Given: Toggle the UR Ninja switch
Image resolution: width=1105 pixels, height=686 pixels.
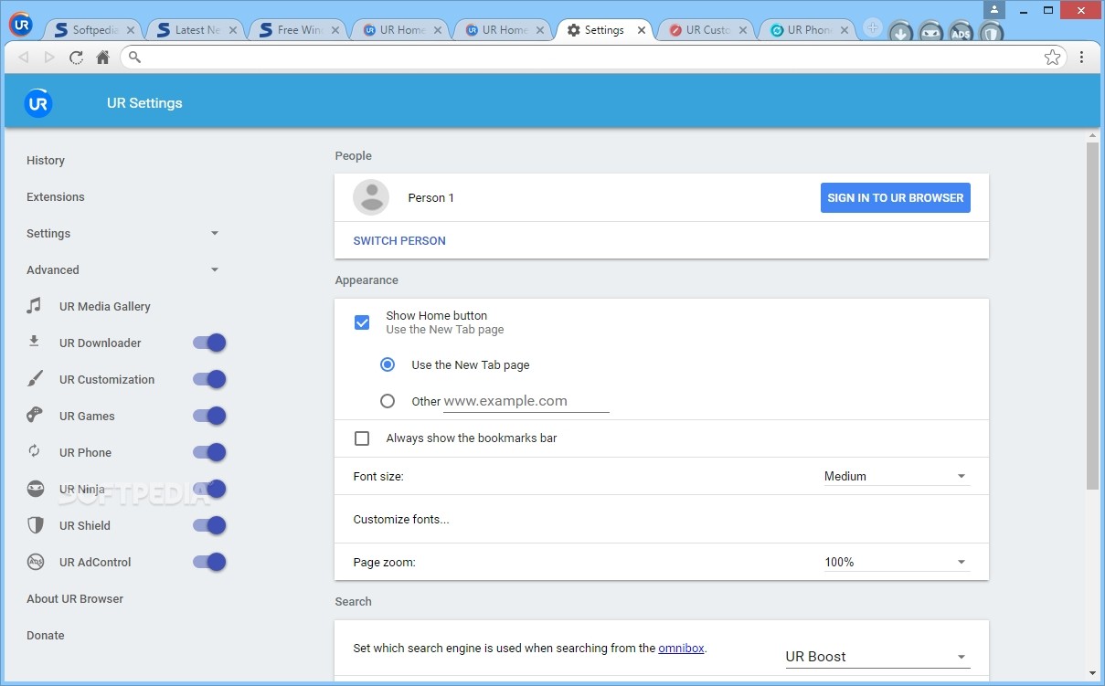Looking at the screenshot, I should [209, 489].
